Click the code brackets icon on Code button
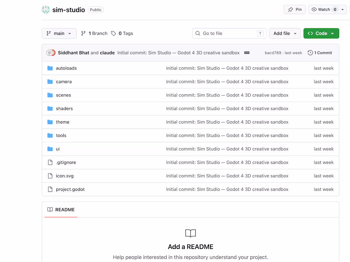Viewport: 350px width, 262px height. click(x=310, y=33)
